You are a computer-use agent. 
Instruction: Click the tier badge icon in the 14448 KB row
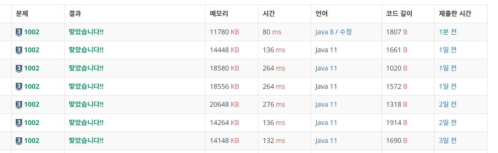coord(19,50)
